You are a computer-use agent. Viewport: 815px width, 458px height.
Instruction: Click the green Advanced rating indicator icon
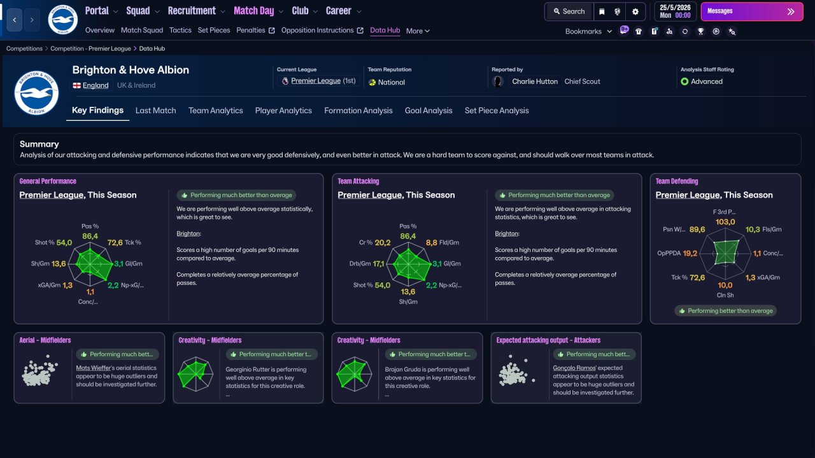(684, 81)
